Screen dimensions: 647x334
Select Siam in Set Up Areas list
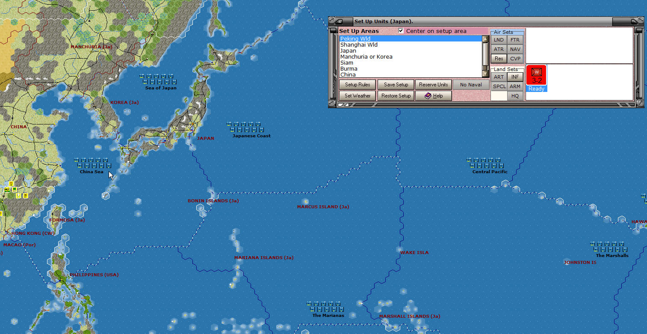[x=411, y=63]
